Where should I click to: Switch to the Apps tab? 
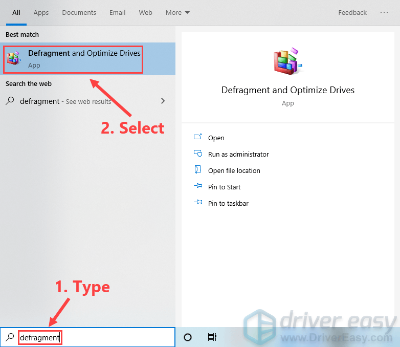[41, 12]
